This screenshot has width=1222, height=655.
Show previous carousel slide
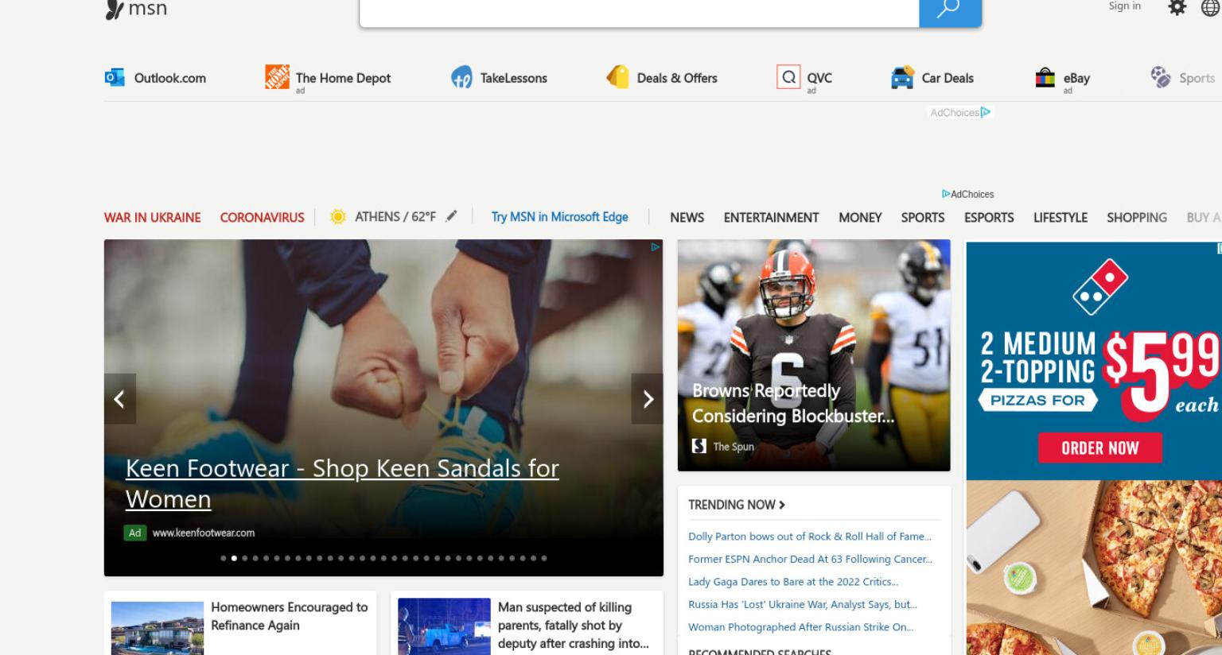[119, 399]
